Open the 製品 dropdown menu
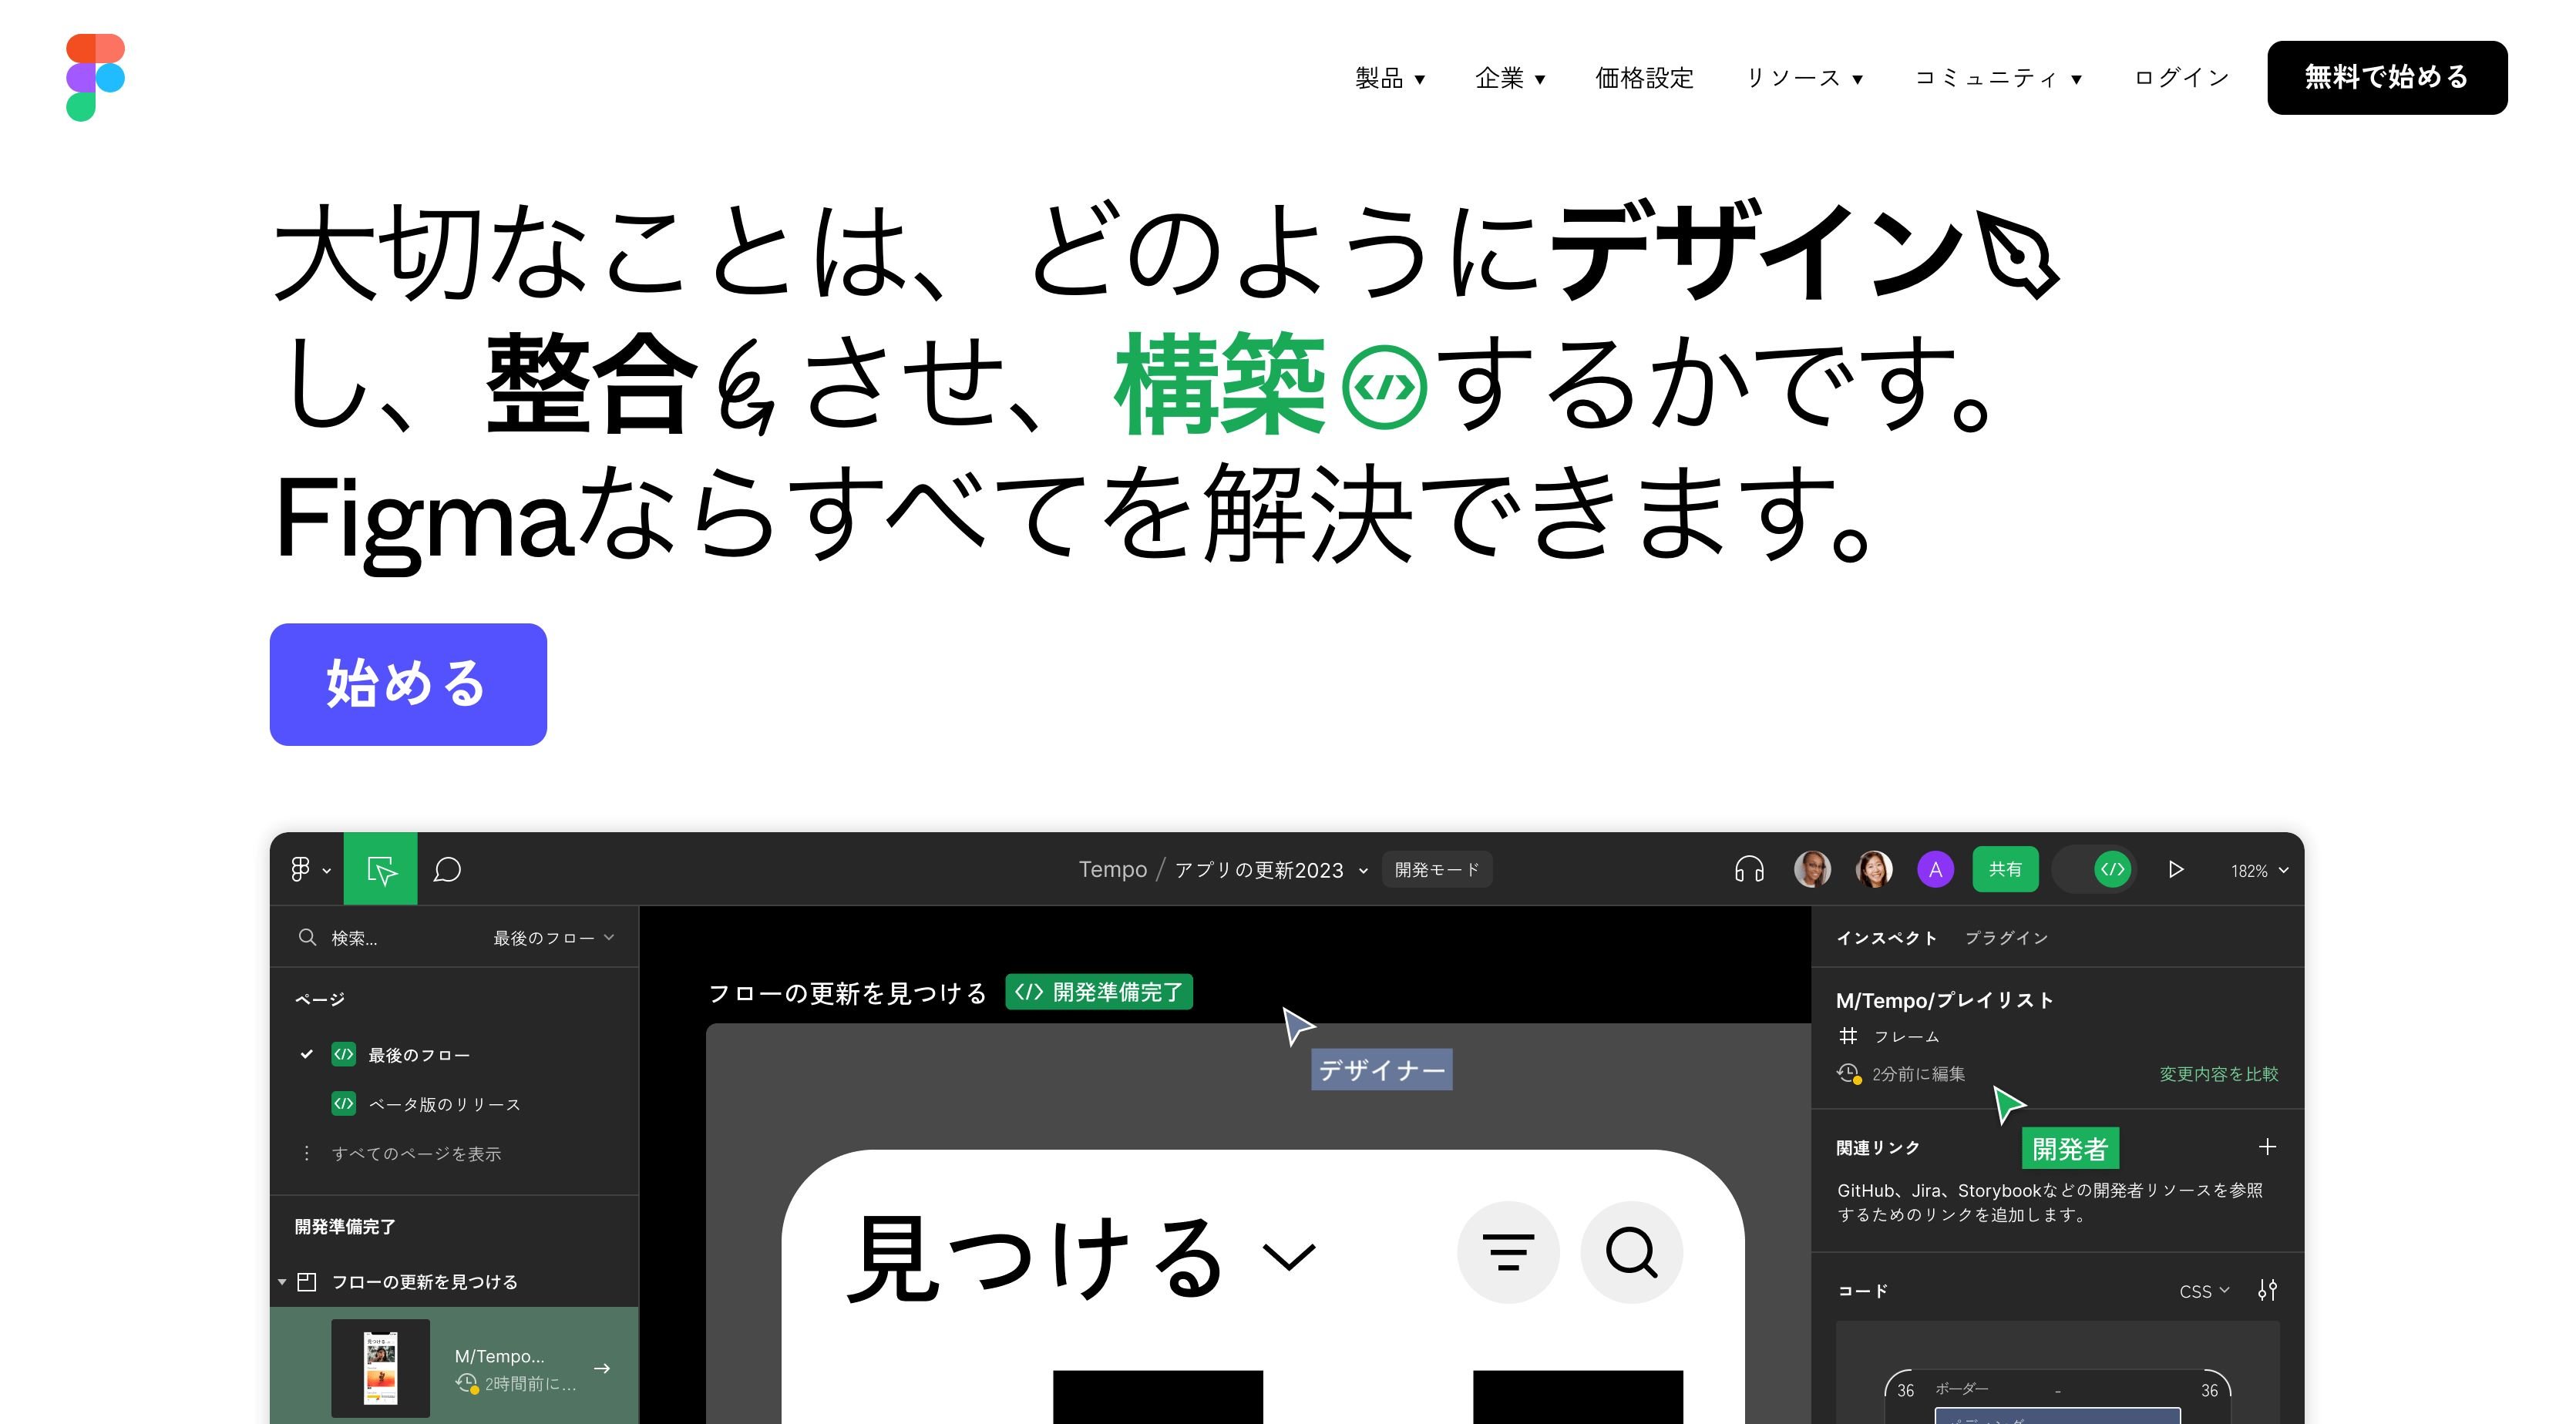Screen dimensions: 2576x1424 (x=1389, y=78)
